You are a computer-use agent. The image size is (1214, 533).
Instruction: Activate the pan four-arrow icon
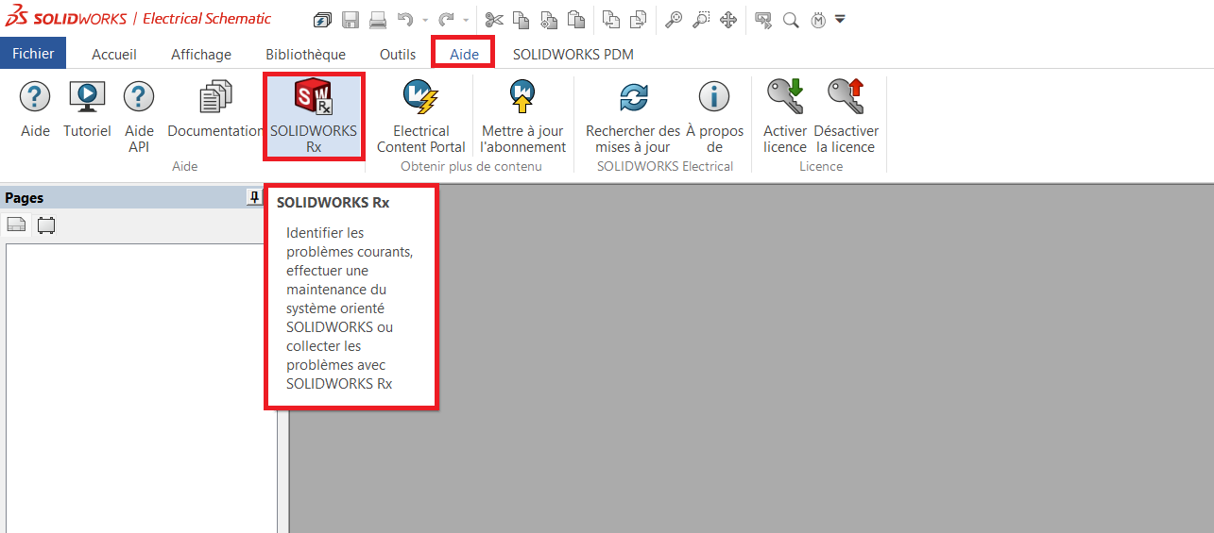728,19
